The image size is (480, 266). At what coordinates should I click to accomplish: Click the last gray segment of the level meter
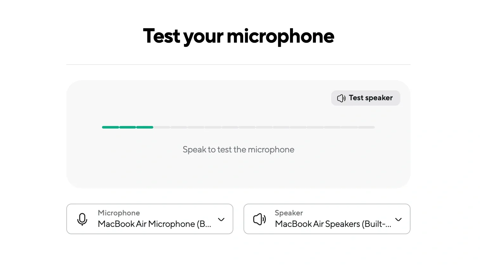point(367,127)
